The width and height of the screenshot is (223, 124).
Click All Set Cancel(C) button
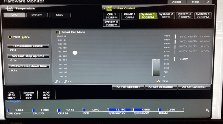194,87
